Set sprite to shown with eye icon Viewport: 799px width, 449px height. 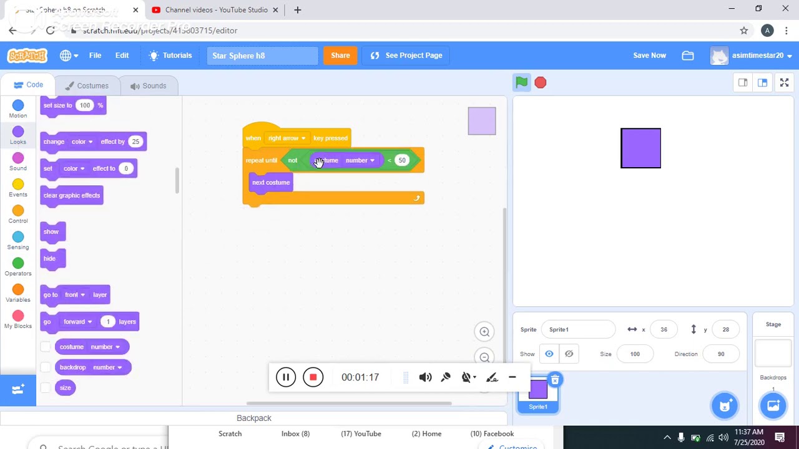coord(549,354)
